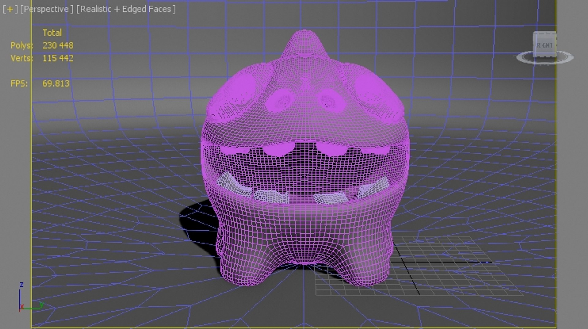Open the Perspective viewport label menu
Image resolution: width=588 pixels, height=329 pixels.
(47, 9)
